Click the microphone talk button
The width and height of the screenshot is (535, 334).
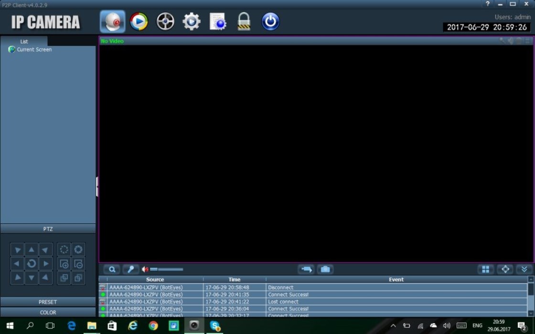[131, 269]
